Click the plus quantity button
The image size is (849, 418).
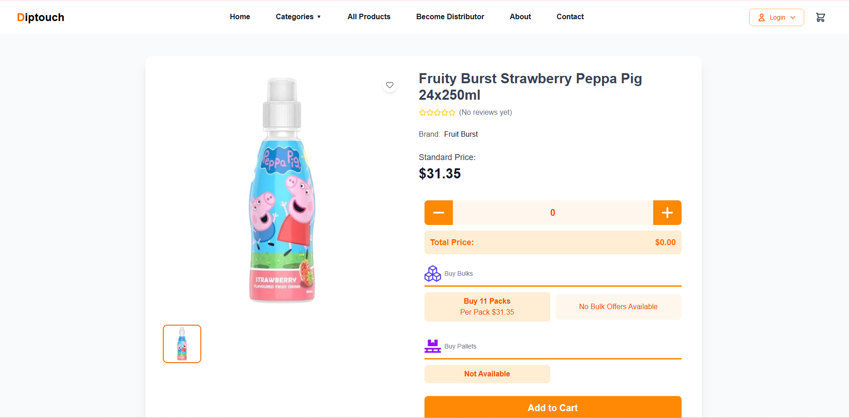coord(667,213)
